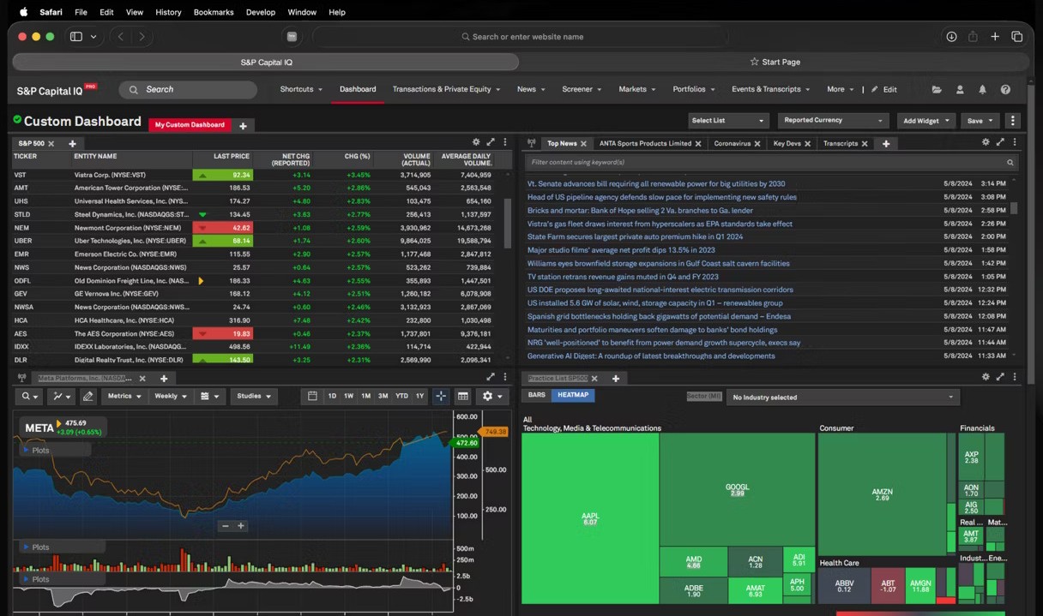
Task: Zoom out chart with minus button
Action: pyautogui.click(x=226, y=526)
